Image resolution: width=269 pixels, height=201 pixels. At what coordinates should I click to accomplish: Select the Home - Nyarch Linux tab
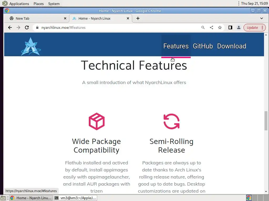point(101,18)
